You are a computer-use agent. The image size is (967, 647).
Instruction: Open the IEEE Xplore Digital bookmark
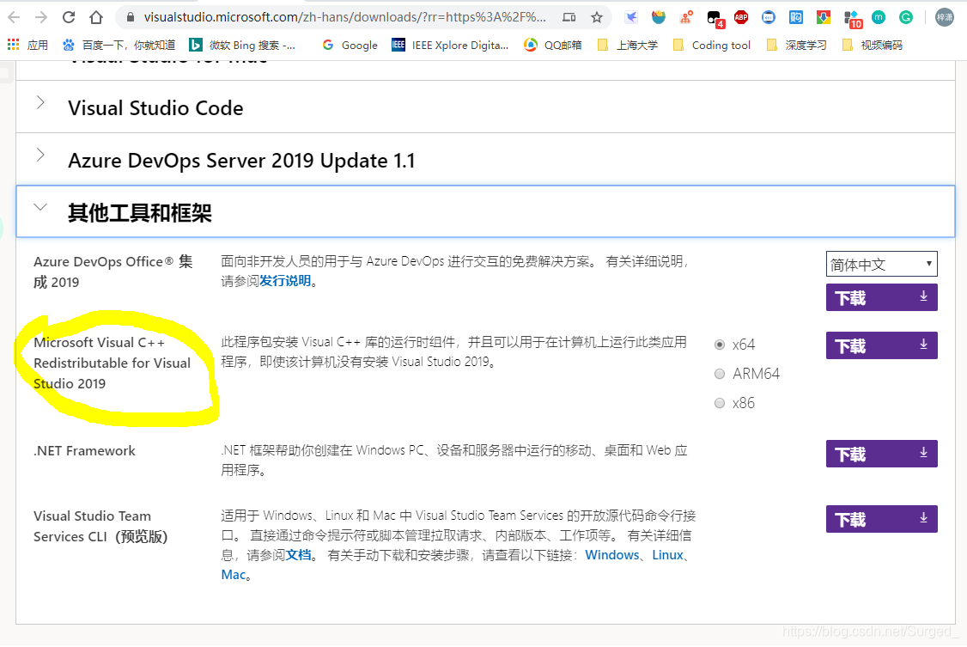[450, 45]
